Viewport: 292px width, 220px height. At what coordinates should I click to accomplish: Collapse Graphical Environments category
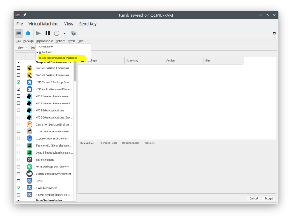click(19, 62)
